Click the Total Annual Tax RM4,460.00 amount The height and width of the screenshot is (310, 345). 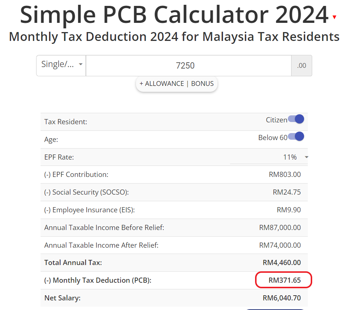tap(282, 262)
